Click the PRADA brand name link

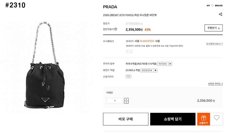point(110,7)
